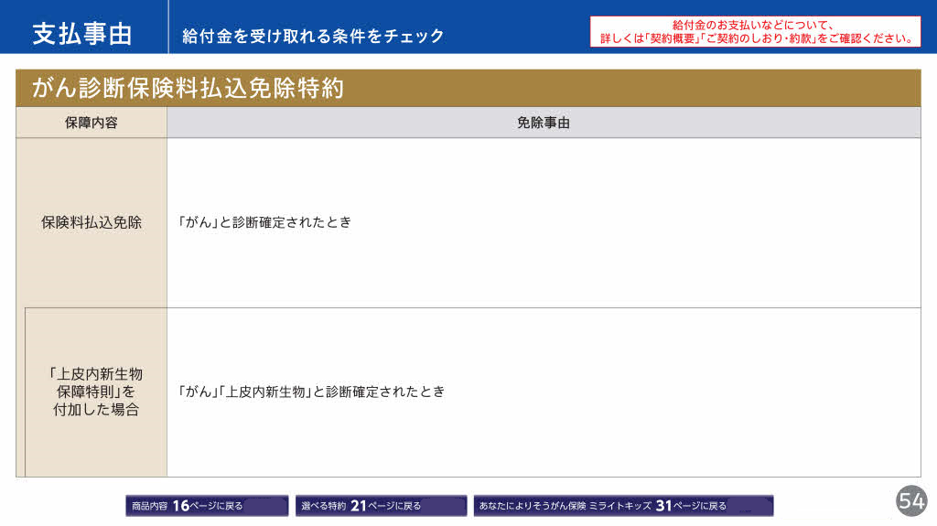Select the 保険料払込免除 row label

[92, 222]
